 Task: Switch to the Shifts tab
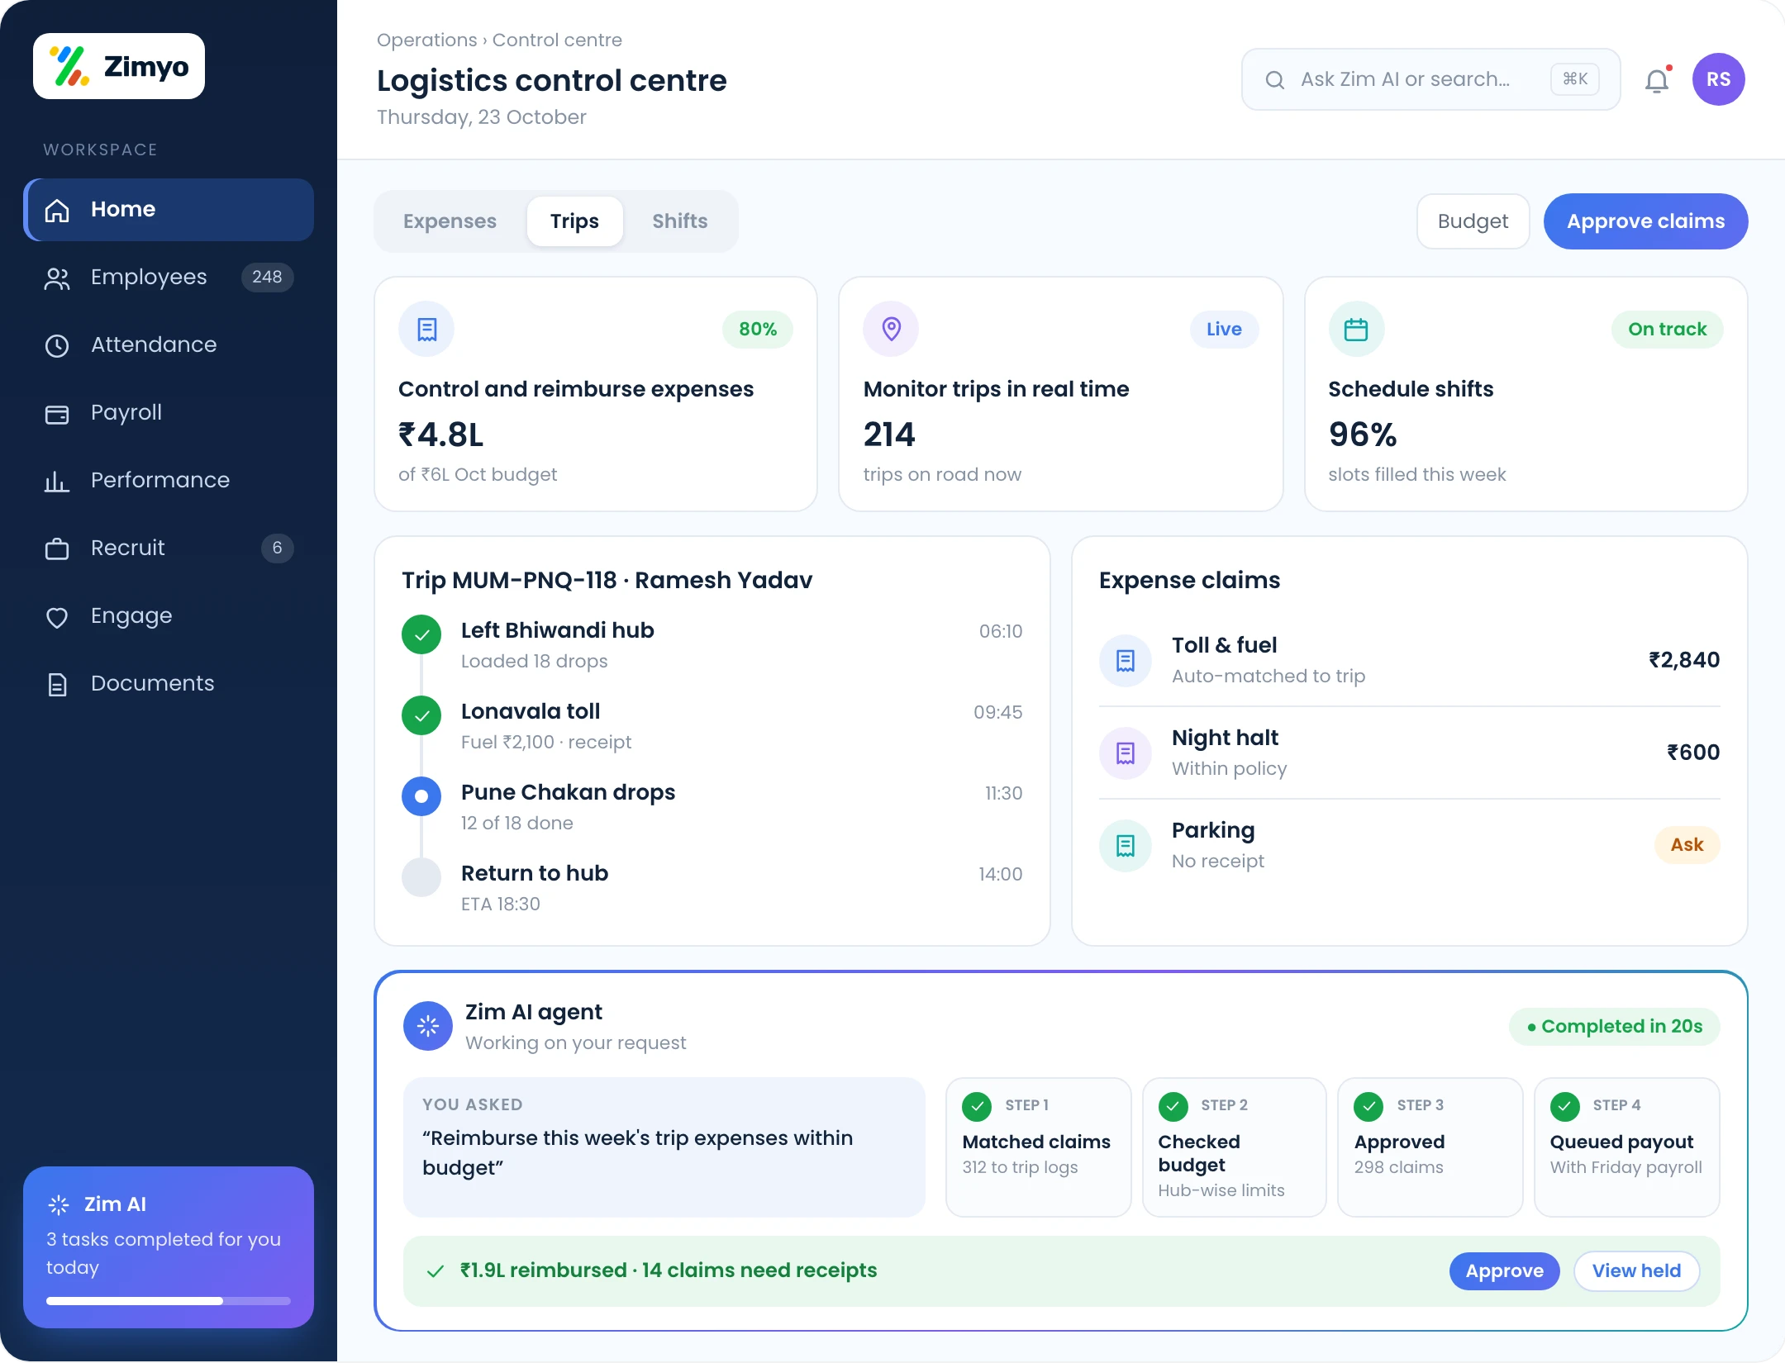679,221
